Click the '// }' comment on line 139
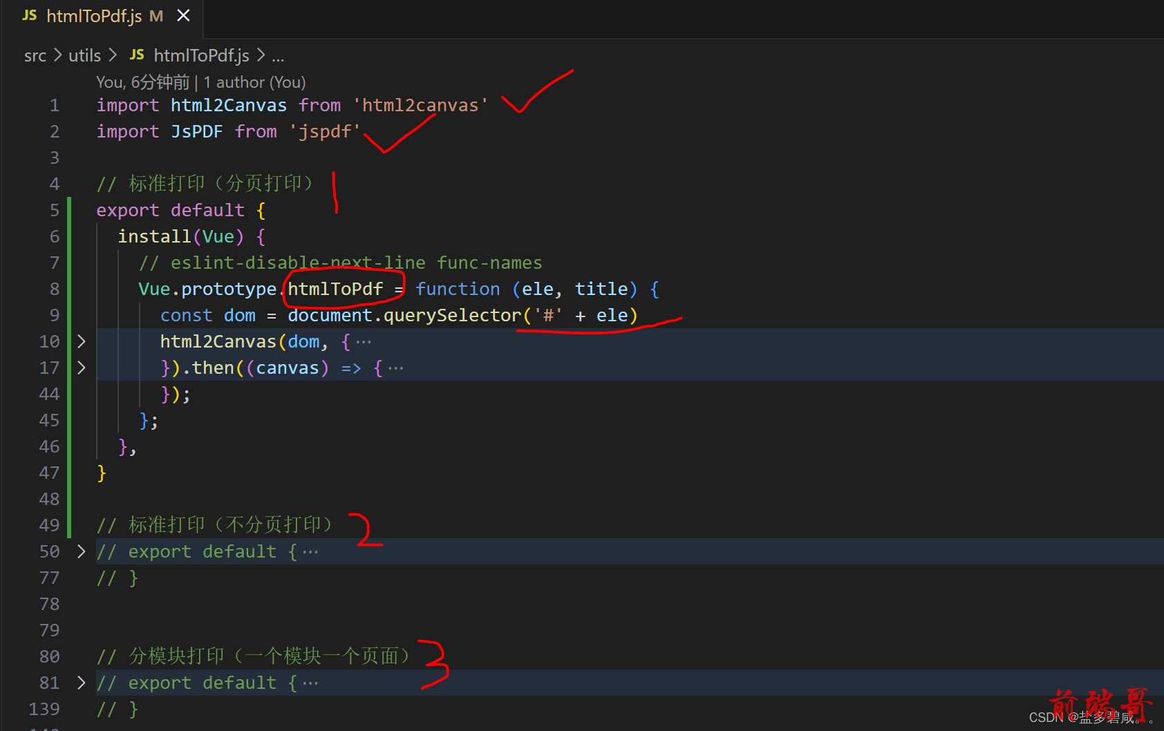1164x731 pixels. [118, 710]
